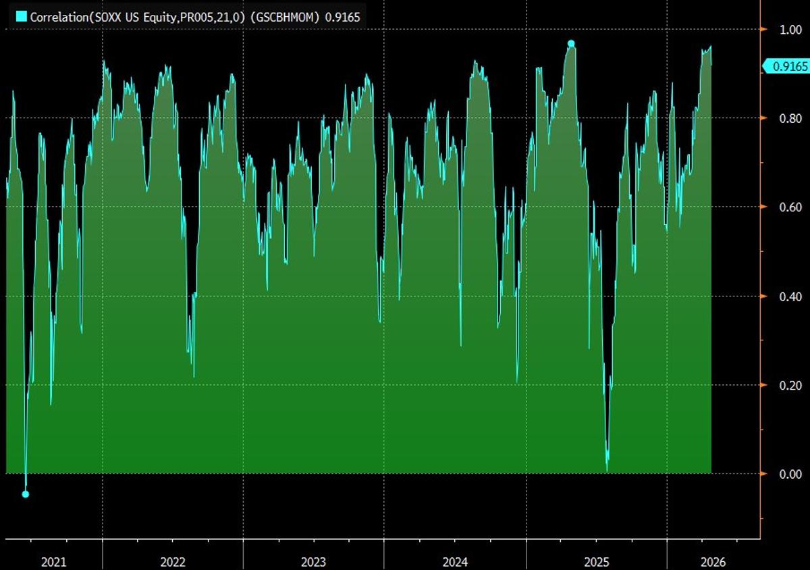Select the 2024 axis year label
The image size is (810, 570).
(x=456, y=561)
